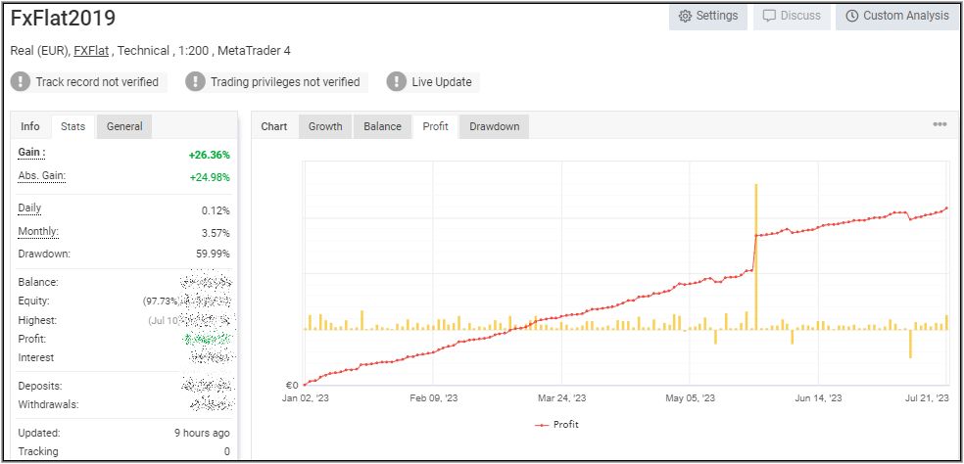Toggle the Profit legend series
The image size is (964, 464).
557,425
